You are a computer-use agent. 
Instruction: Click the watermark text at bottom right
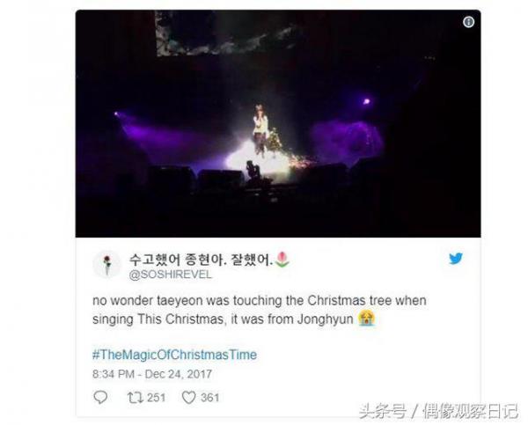438,411
